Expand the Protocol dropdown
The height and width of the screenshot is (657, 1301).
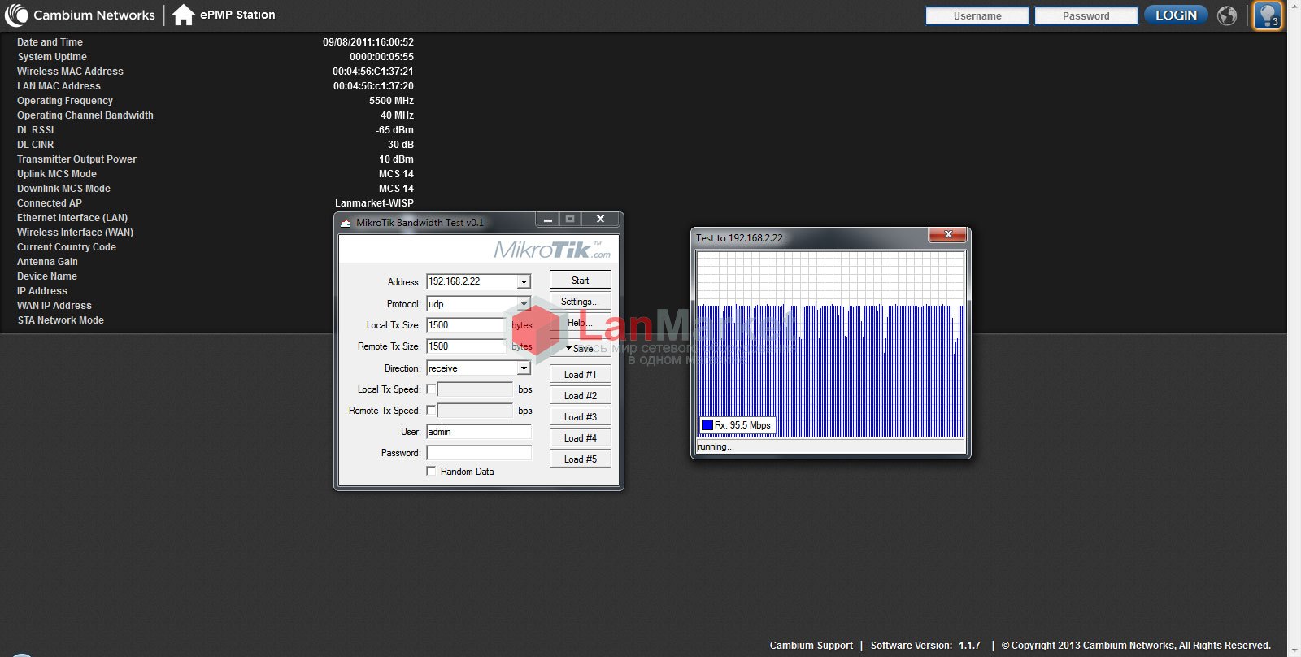(524, 304)
